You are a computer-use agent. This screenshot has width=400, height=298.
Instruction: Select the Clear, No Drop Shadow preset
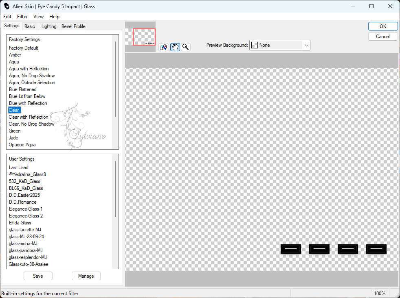tap(31, 124)
